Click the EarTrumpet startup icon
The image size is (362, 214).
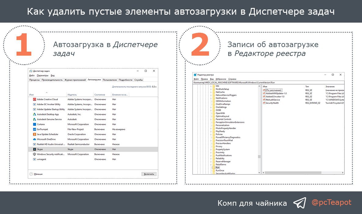point(35,129)
